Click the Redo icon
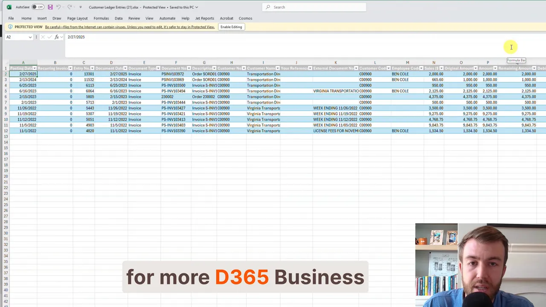546x307 pixels. click(70, 7)
